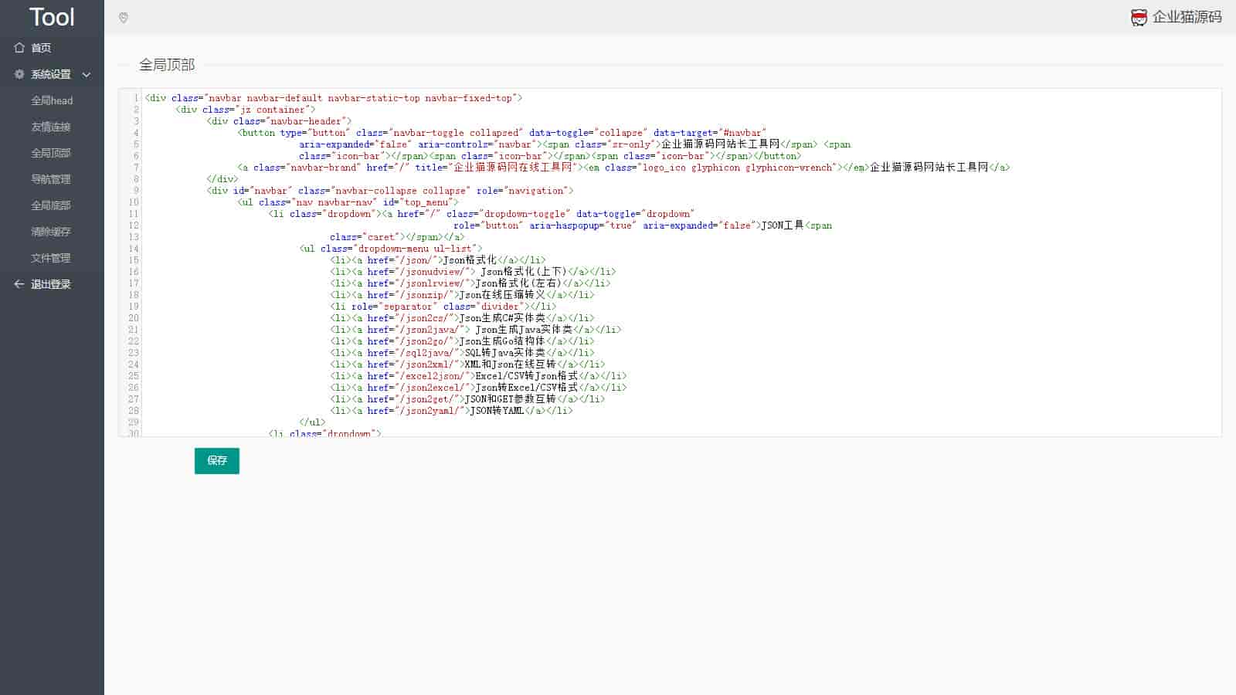The image size is (1236, 695).
Task: Open the 全局head settings page
Action: click(52, 100)
